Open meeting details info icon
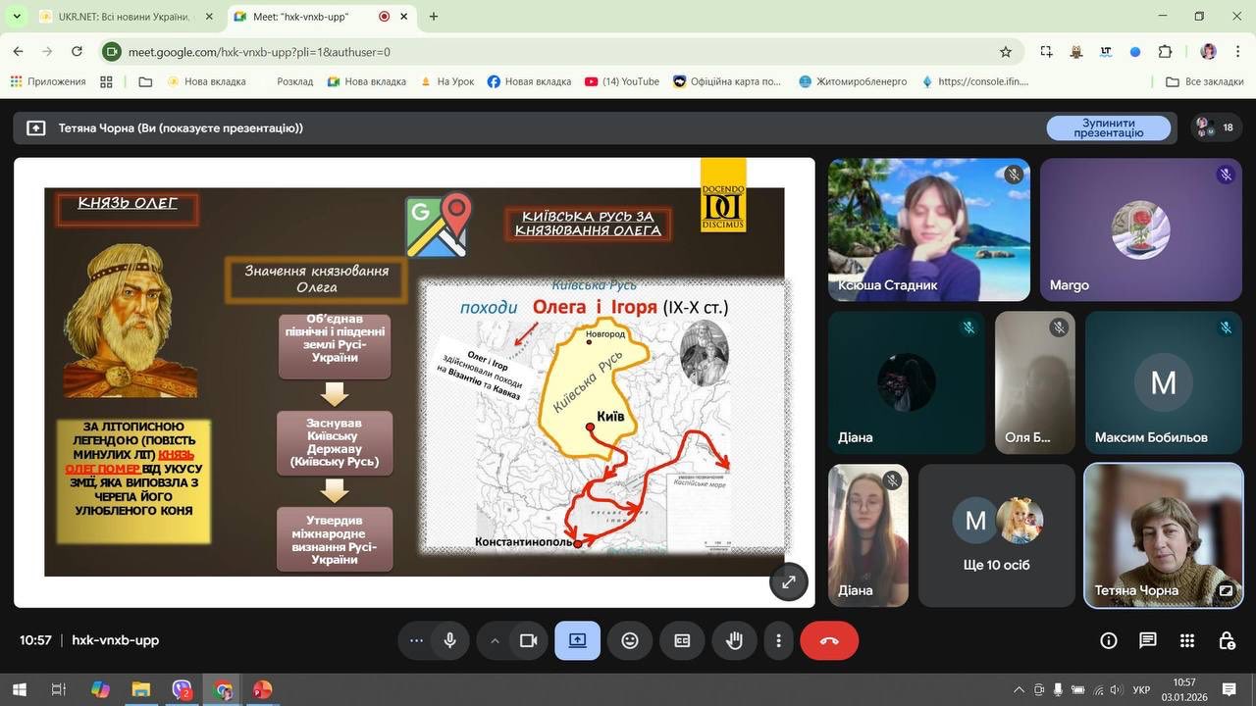 point(1109,640)
